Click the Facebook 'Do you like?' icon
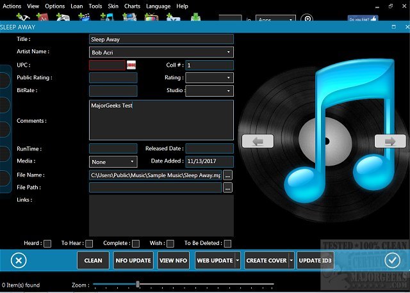This screenshot has width=410, height=293. (363, 19)
